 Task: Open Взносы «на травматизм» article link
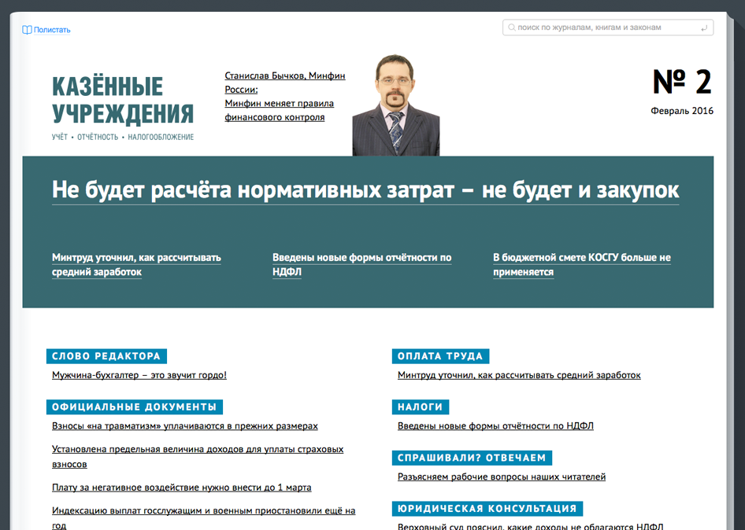coord(185,426)
